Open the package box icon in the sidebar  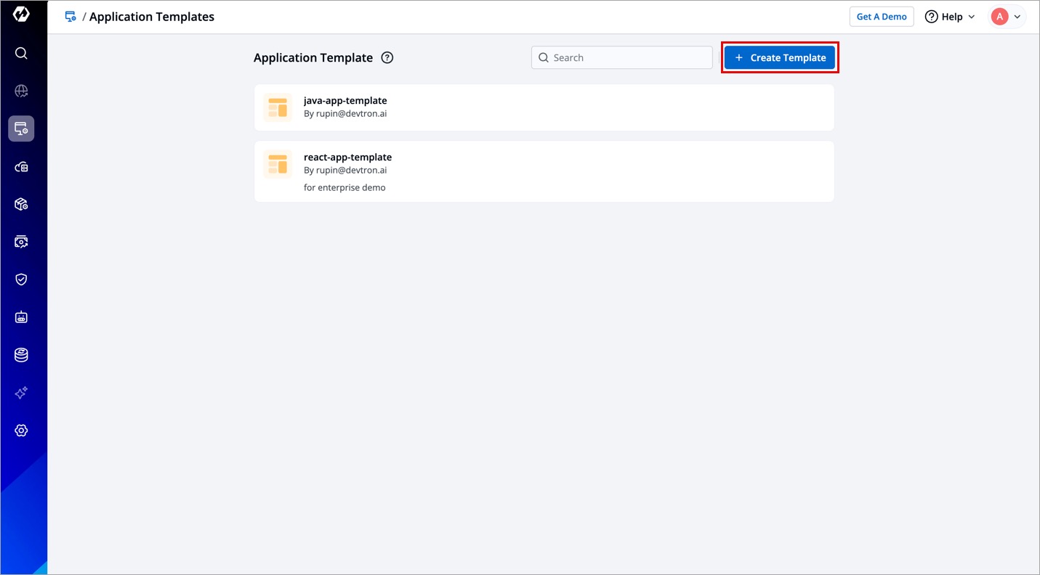pyautogui.click(x=21, y=204)
